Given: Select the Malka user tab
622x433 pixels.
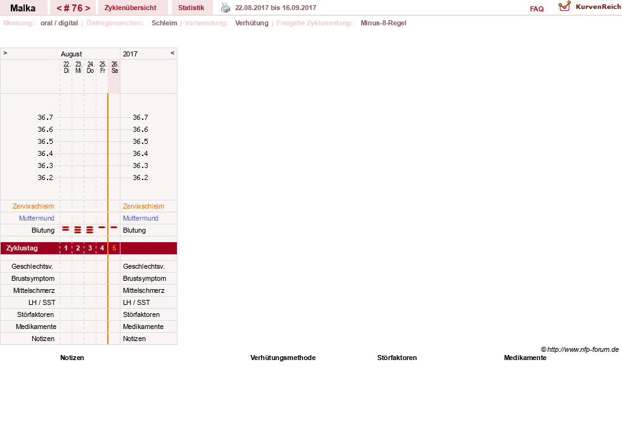Looking at the screenshot, I should (23, 8).
